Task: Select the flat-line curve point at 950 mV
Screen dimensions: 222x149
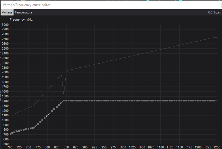Action: [x=104, y=101]
